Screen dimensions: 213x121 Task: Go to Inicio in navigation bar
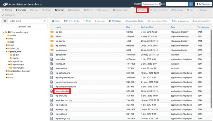(x=56, y=21)
